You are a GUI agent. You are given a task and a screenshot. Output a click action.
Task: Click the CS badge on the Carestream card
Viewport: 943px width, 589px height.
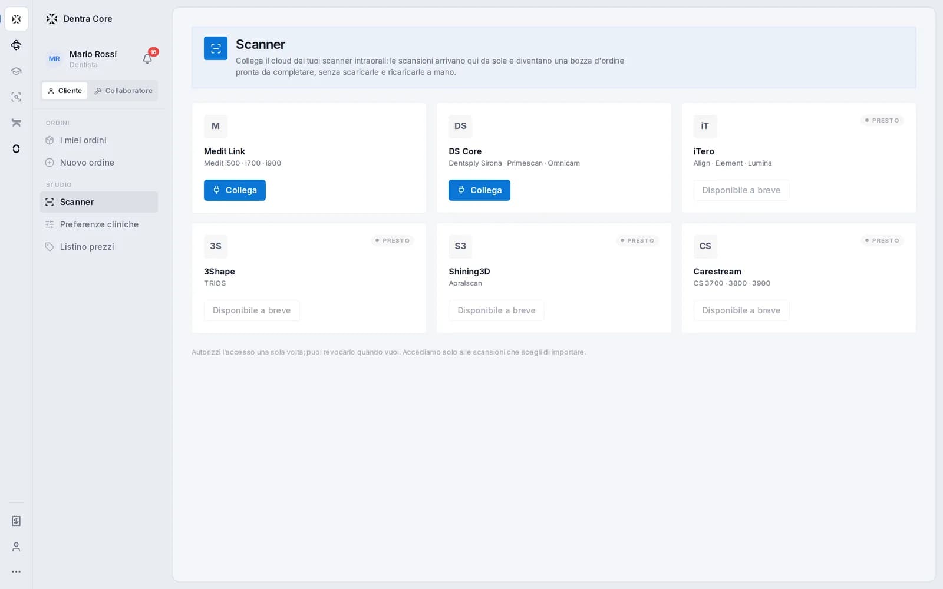point(705,246)
